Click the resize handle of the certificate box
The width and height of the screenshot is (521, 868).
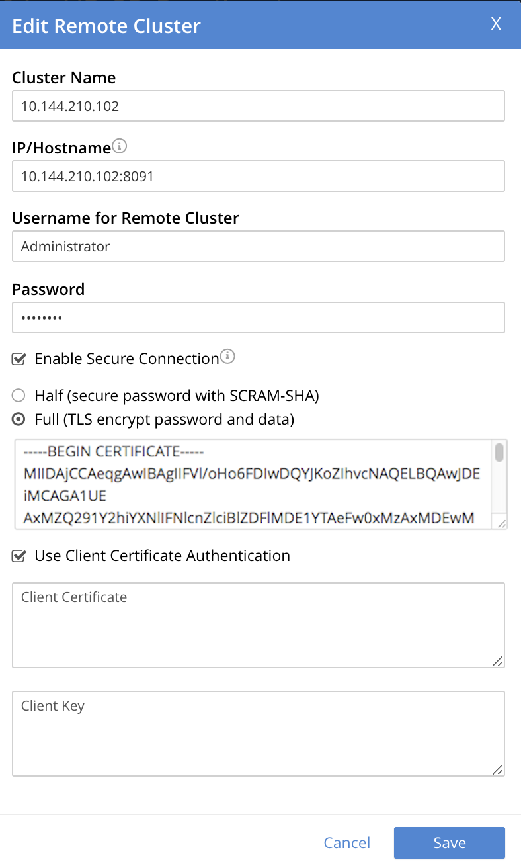pyautogui.click(x=502, y=523)
